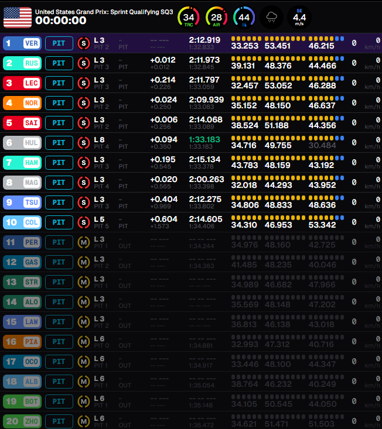Select the position 1 VER driver tag
382x429 pixels.
22,43
